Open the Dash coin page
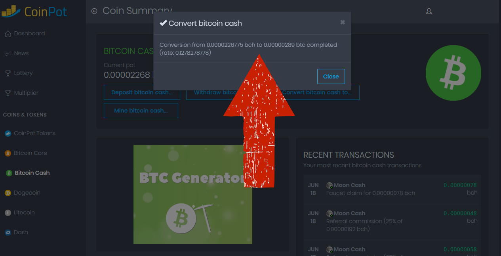This screenshot has width=501, height=256. tap(16, 233)
